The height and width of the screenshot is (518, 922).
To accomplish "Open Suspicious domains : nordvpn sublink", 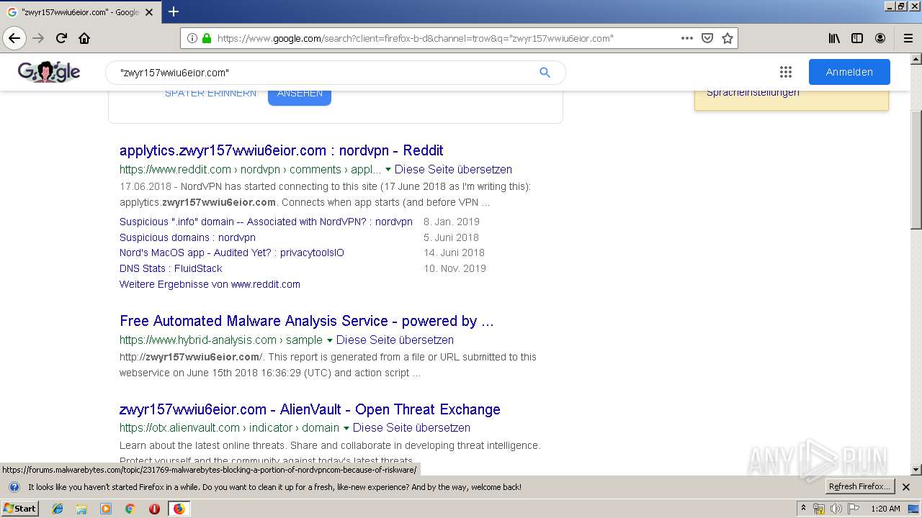I will pos(187,237).
